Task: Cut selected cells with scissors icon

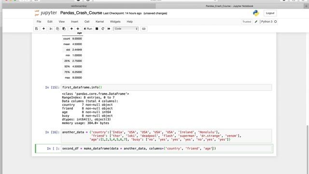Action: [x=51, y=29]
